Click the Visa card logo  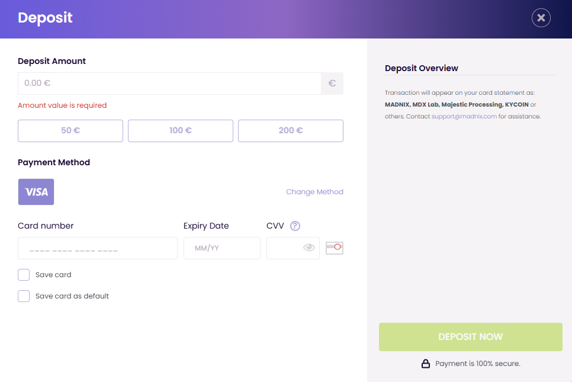(x=36, y=192)
